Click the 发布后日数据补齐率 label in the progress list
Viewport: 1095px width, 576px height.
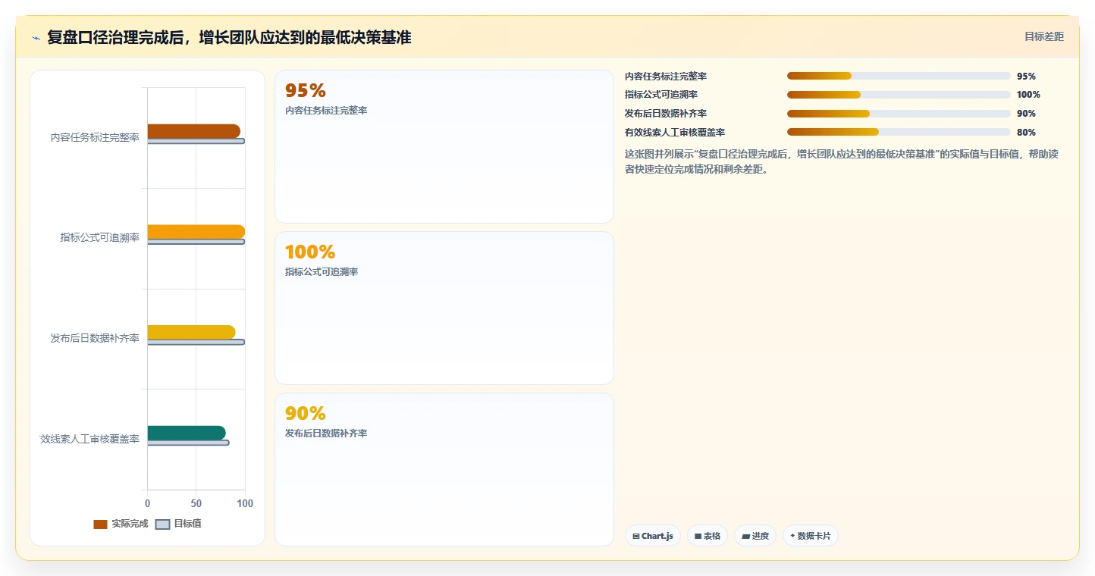click(x=666, y=114)
